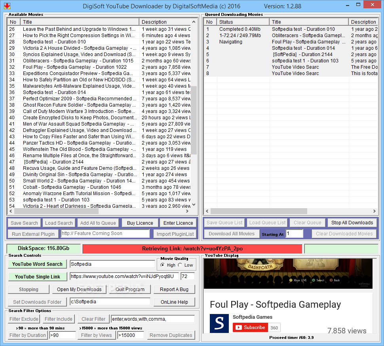384x346 pixels.
Task: Click the Available Movies scroll-down arrow
Action: point(194,205)
